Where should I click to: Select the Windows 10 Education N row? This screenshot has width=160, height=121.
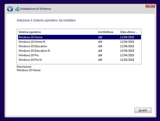pos(79,51)
